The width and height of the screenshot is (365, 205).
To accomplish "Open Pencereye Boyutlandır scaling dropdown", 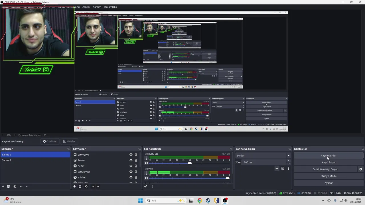I will click(x=32, y=135).
